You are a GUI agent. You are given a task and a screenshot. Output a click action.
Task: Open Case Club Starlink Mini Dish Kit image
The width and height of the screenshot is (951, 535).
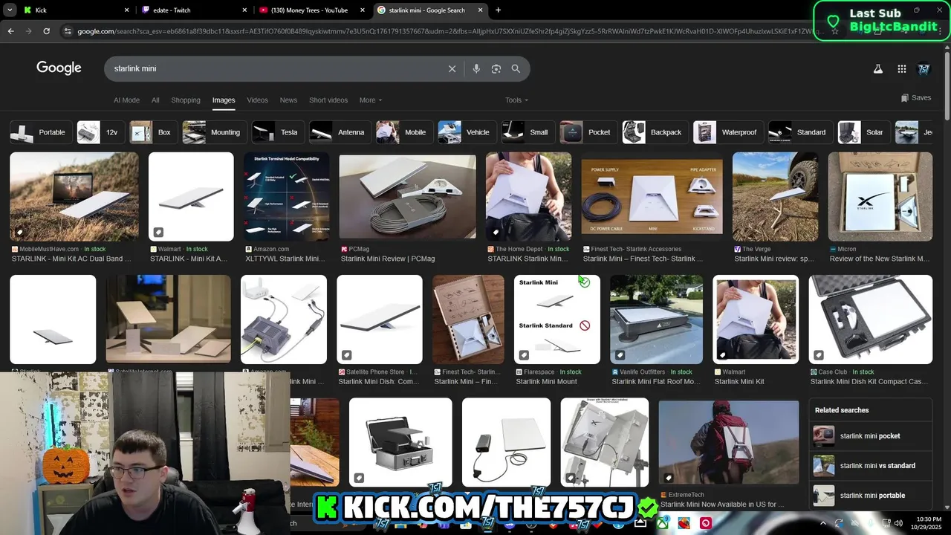pyautogui.click(x=870, y=320)
